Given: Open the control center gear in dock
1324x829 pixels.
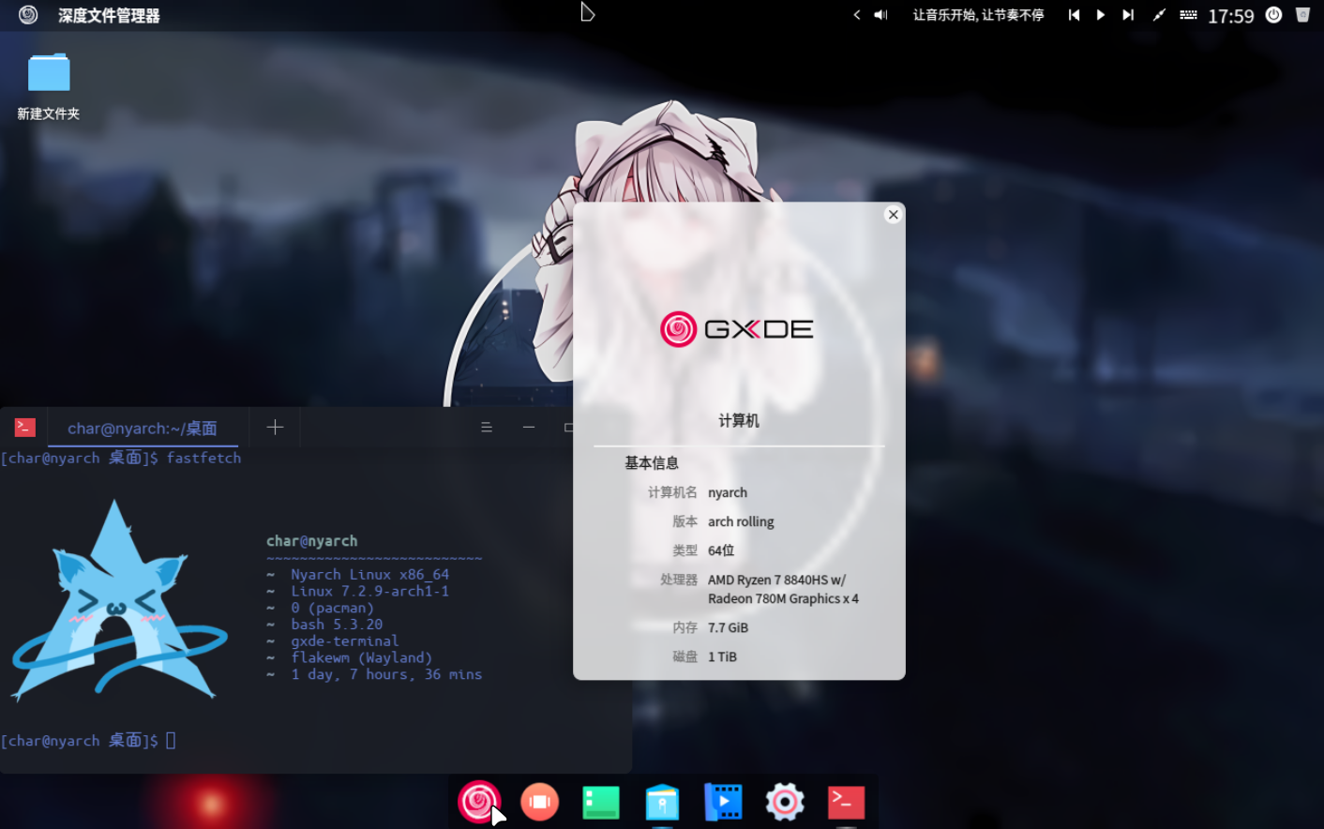Looking at the screenshot, I should [785, 802].
